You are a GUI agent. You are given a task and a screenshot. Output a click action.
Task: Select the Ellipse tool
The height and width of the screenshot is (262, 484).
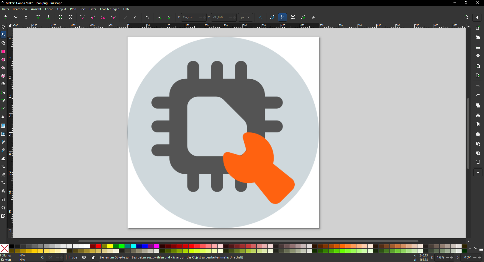click(3, 60)
